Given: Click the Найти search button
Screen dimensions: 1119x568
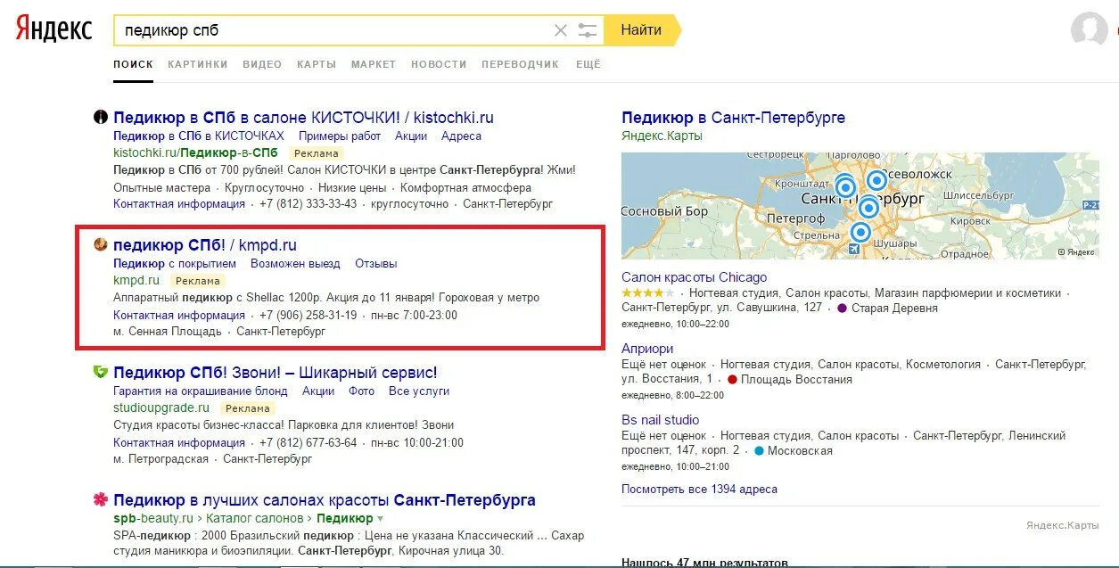Looking at the screenshot, I should tap(641, 30).
